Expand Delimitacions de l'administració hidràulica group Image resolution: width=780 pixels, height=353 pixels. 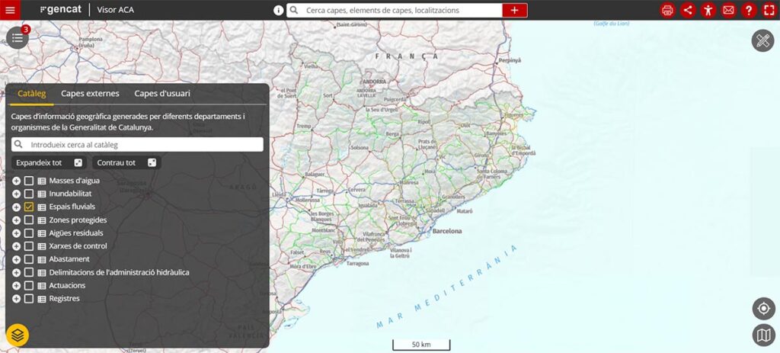17,272
